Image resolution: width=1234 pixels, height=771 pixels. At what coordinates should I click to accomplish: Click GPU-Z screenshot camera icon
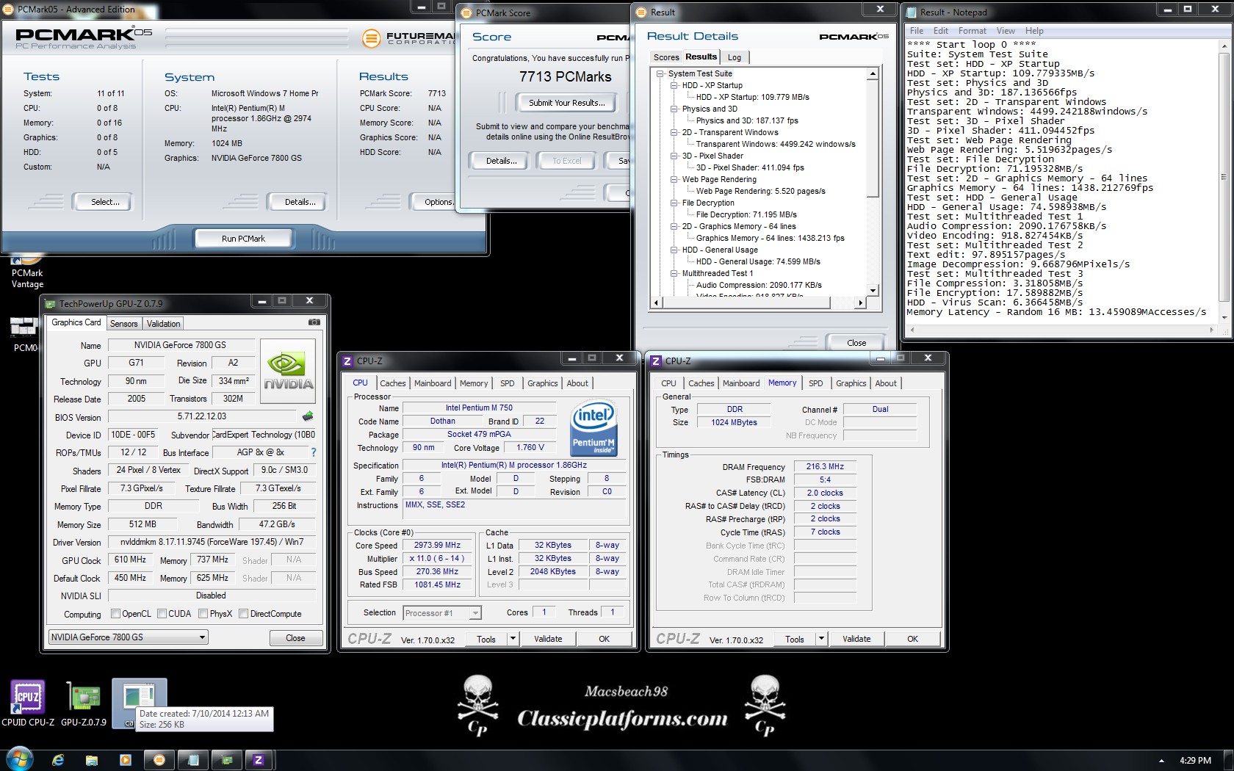314,322
